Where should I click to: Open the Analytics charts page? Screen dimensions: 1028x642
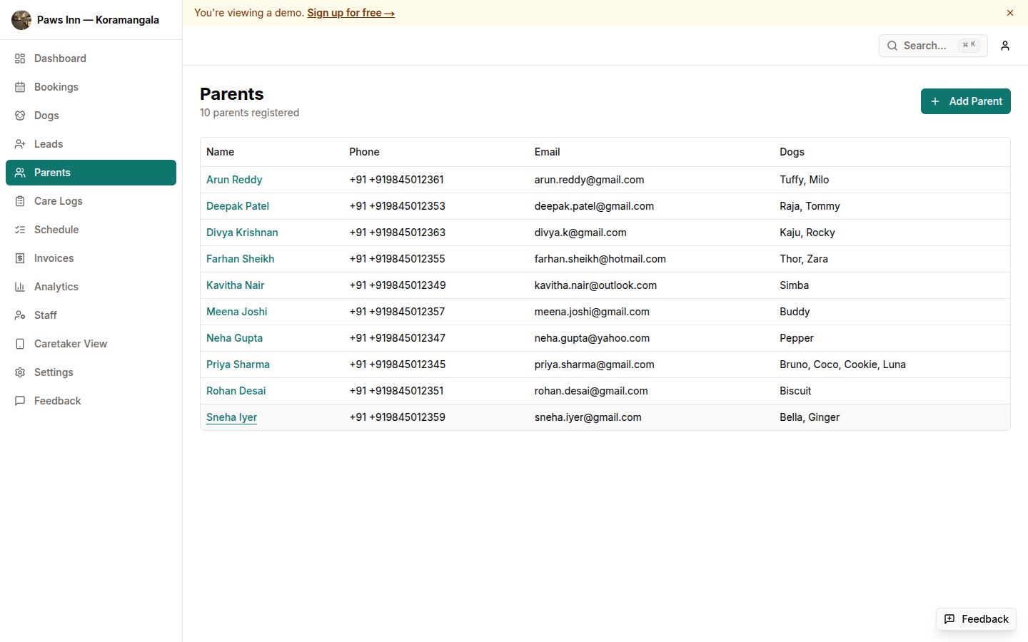[x=56, y=286]
